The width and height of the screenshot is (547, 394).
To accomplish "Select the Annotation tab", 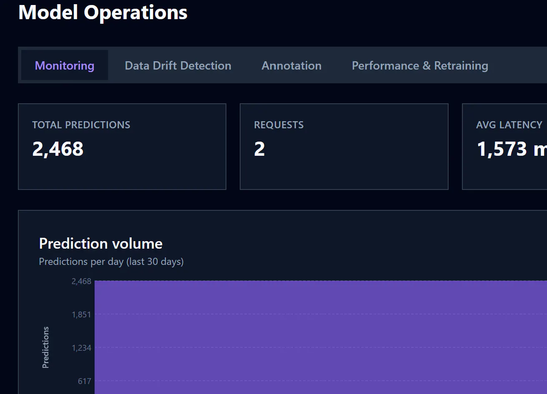I will pos(291,65).
